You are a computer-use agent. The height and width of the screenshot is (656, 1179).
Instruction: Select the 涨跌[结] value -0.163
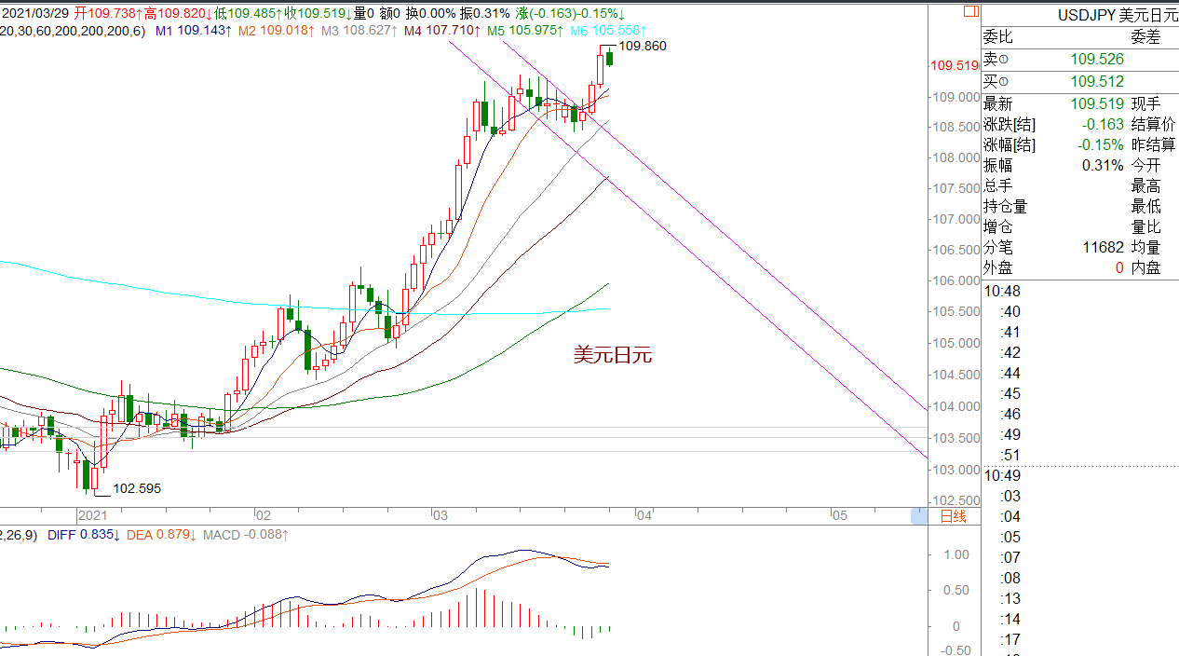point(1103,124)
